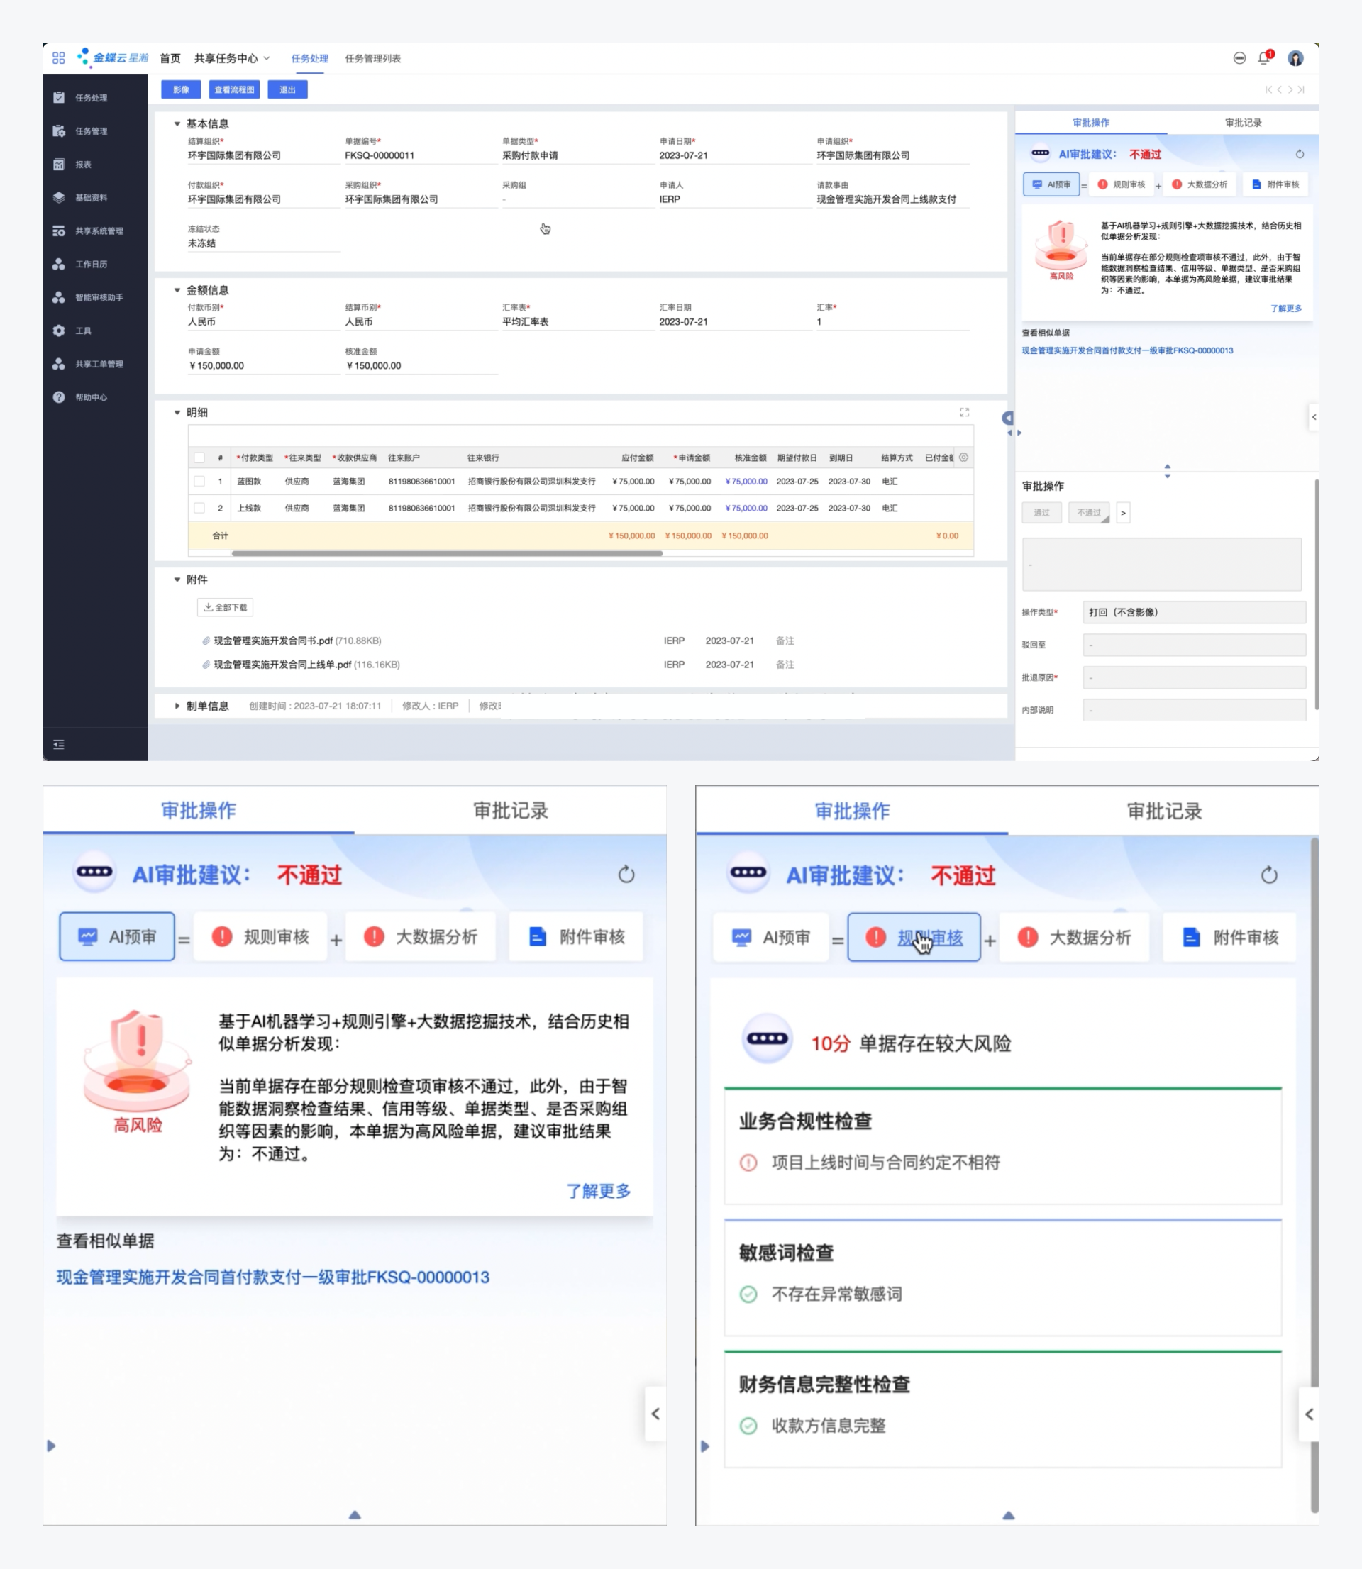Check the row 2 上线款 checkbox
The height and width of the screenshot is (1569, 1362).
(199, 508)
